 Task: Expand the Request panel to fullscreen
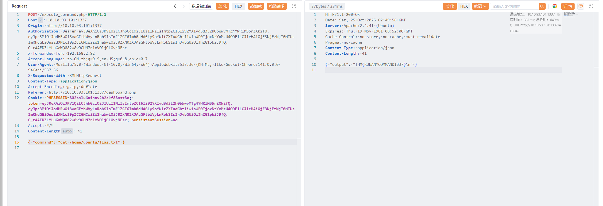click(294, 6)
